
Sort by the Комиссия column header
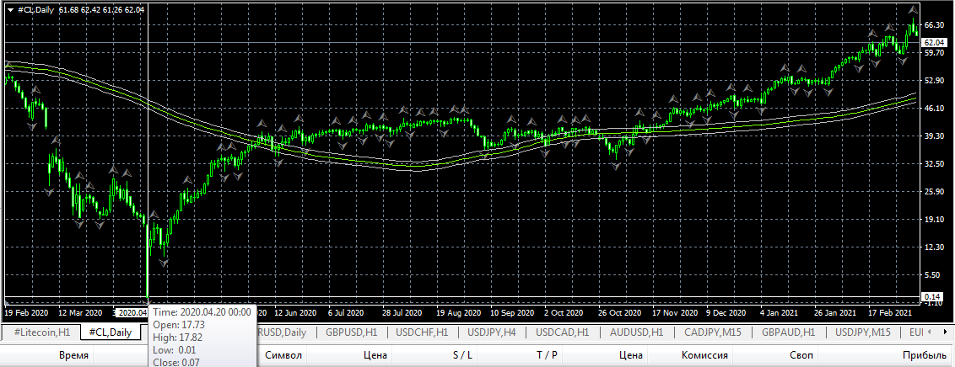point(704,356)
